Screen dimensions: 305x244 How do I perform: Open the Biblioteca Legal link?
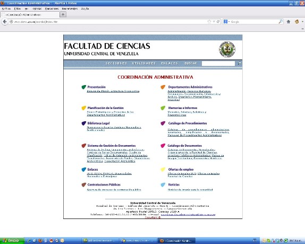[x=98, y=123]
